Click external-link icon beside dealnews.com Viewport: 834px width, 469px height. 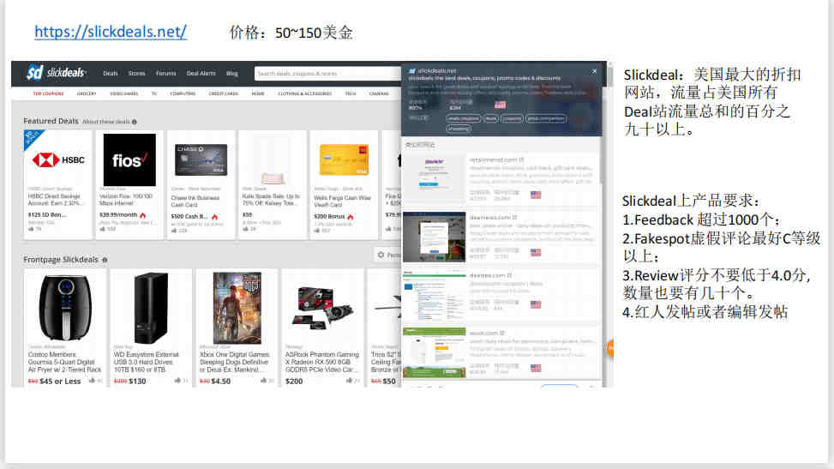click(x=515, y=217)
